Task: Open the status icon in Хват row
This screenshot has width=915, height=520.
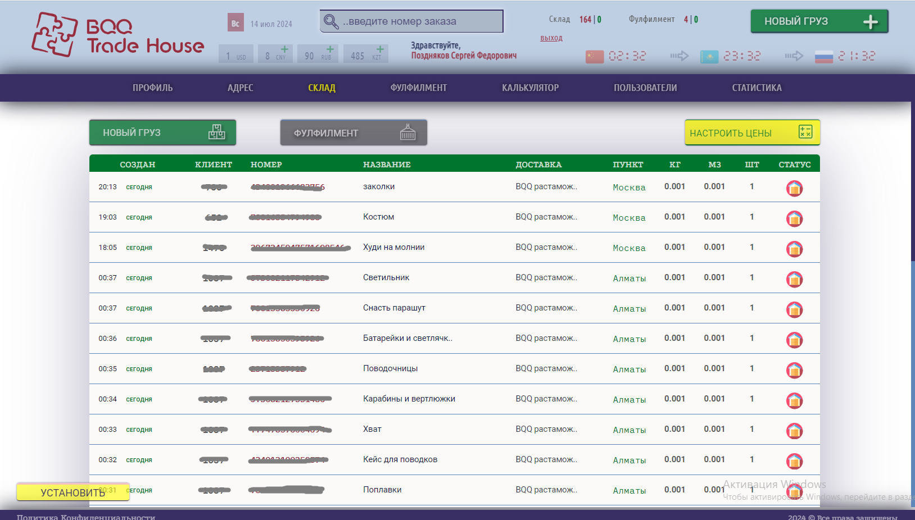Action: click(x=794, y=431)
